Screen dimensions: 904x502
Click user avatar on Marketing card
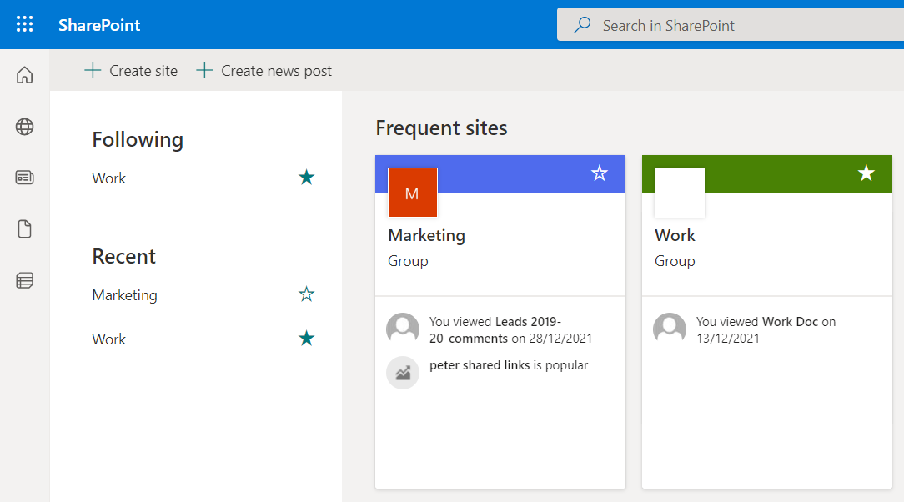[403, 329]
